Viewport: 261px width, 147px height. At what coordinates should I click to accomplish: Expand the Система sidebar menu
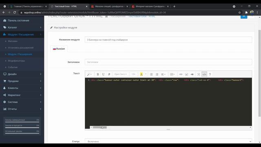[x=22, y=102]
